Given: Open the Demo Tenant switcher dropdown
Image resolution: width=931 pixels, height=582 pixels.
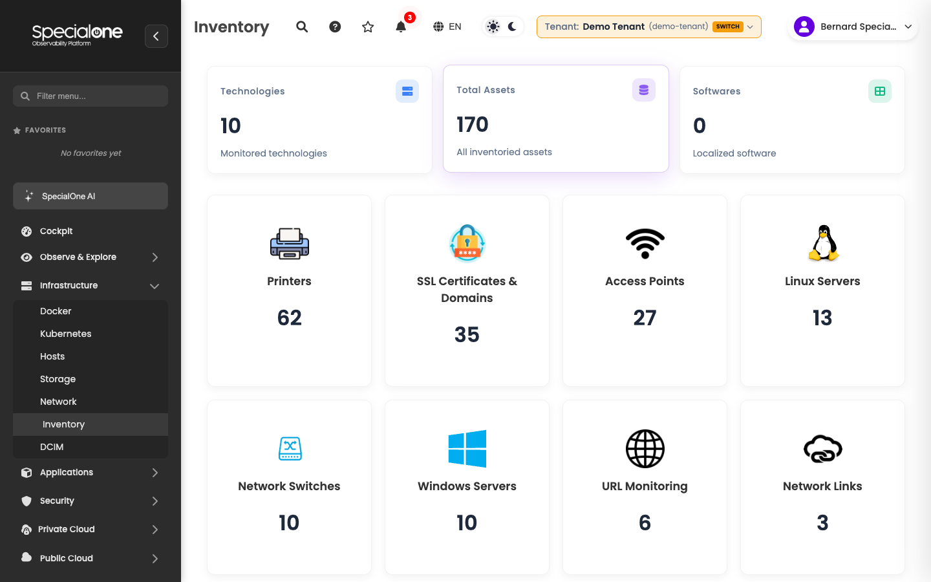Looking at the screenshot, I should click(x=649, y=27).
